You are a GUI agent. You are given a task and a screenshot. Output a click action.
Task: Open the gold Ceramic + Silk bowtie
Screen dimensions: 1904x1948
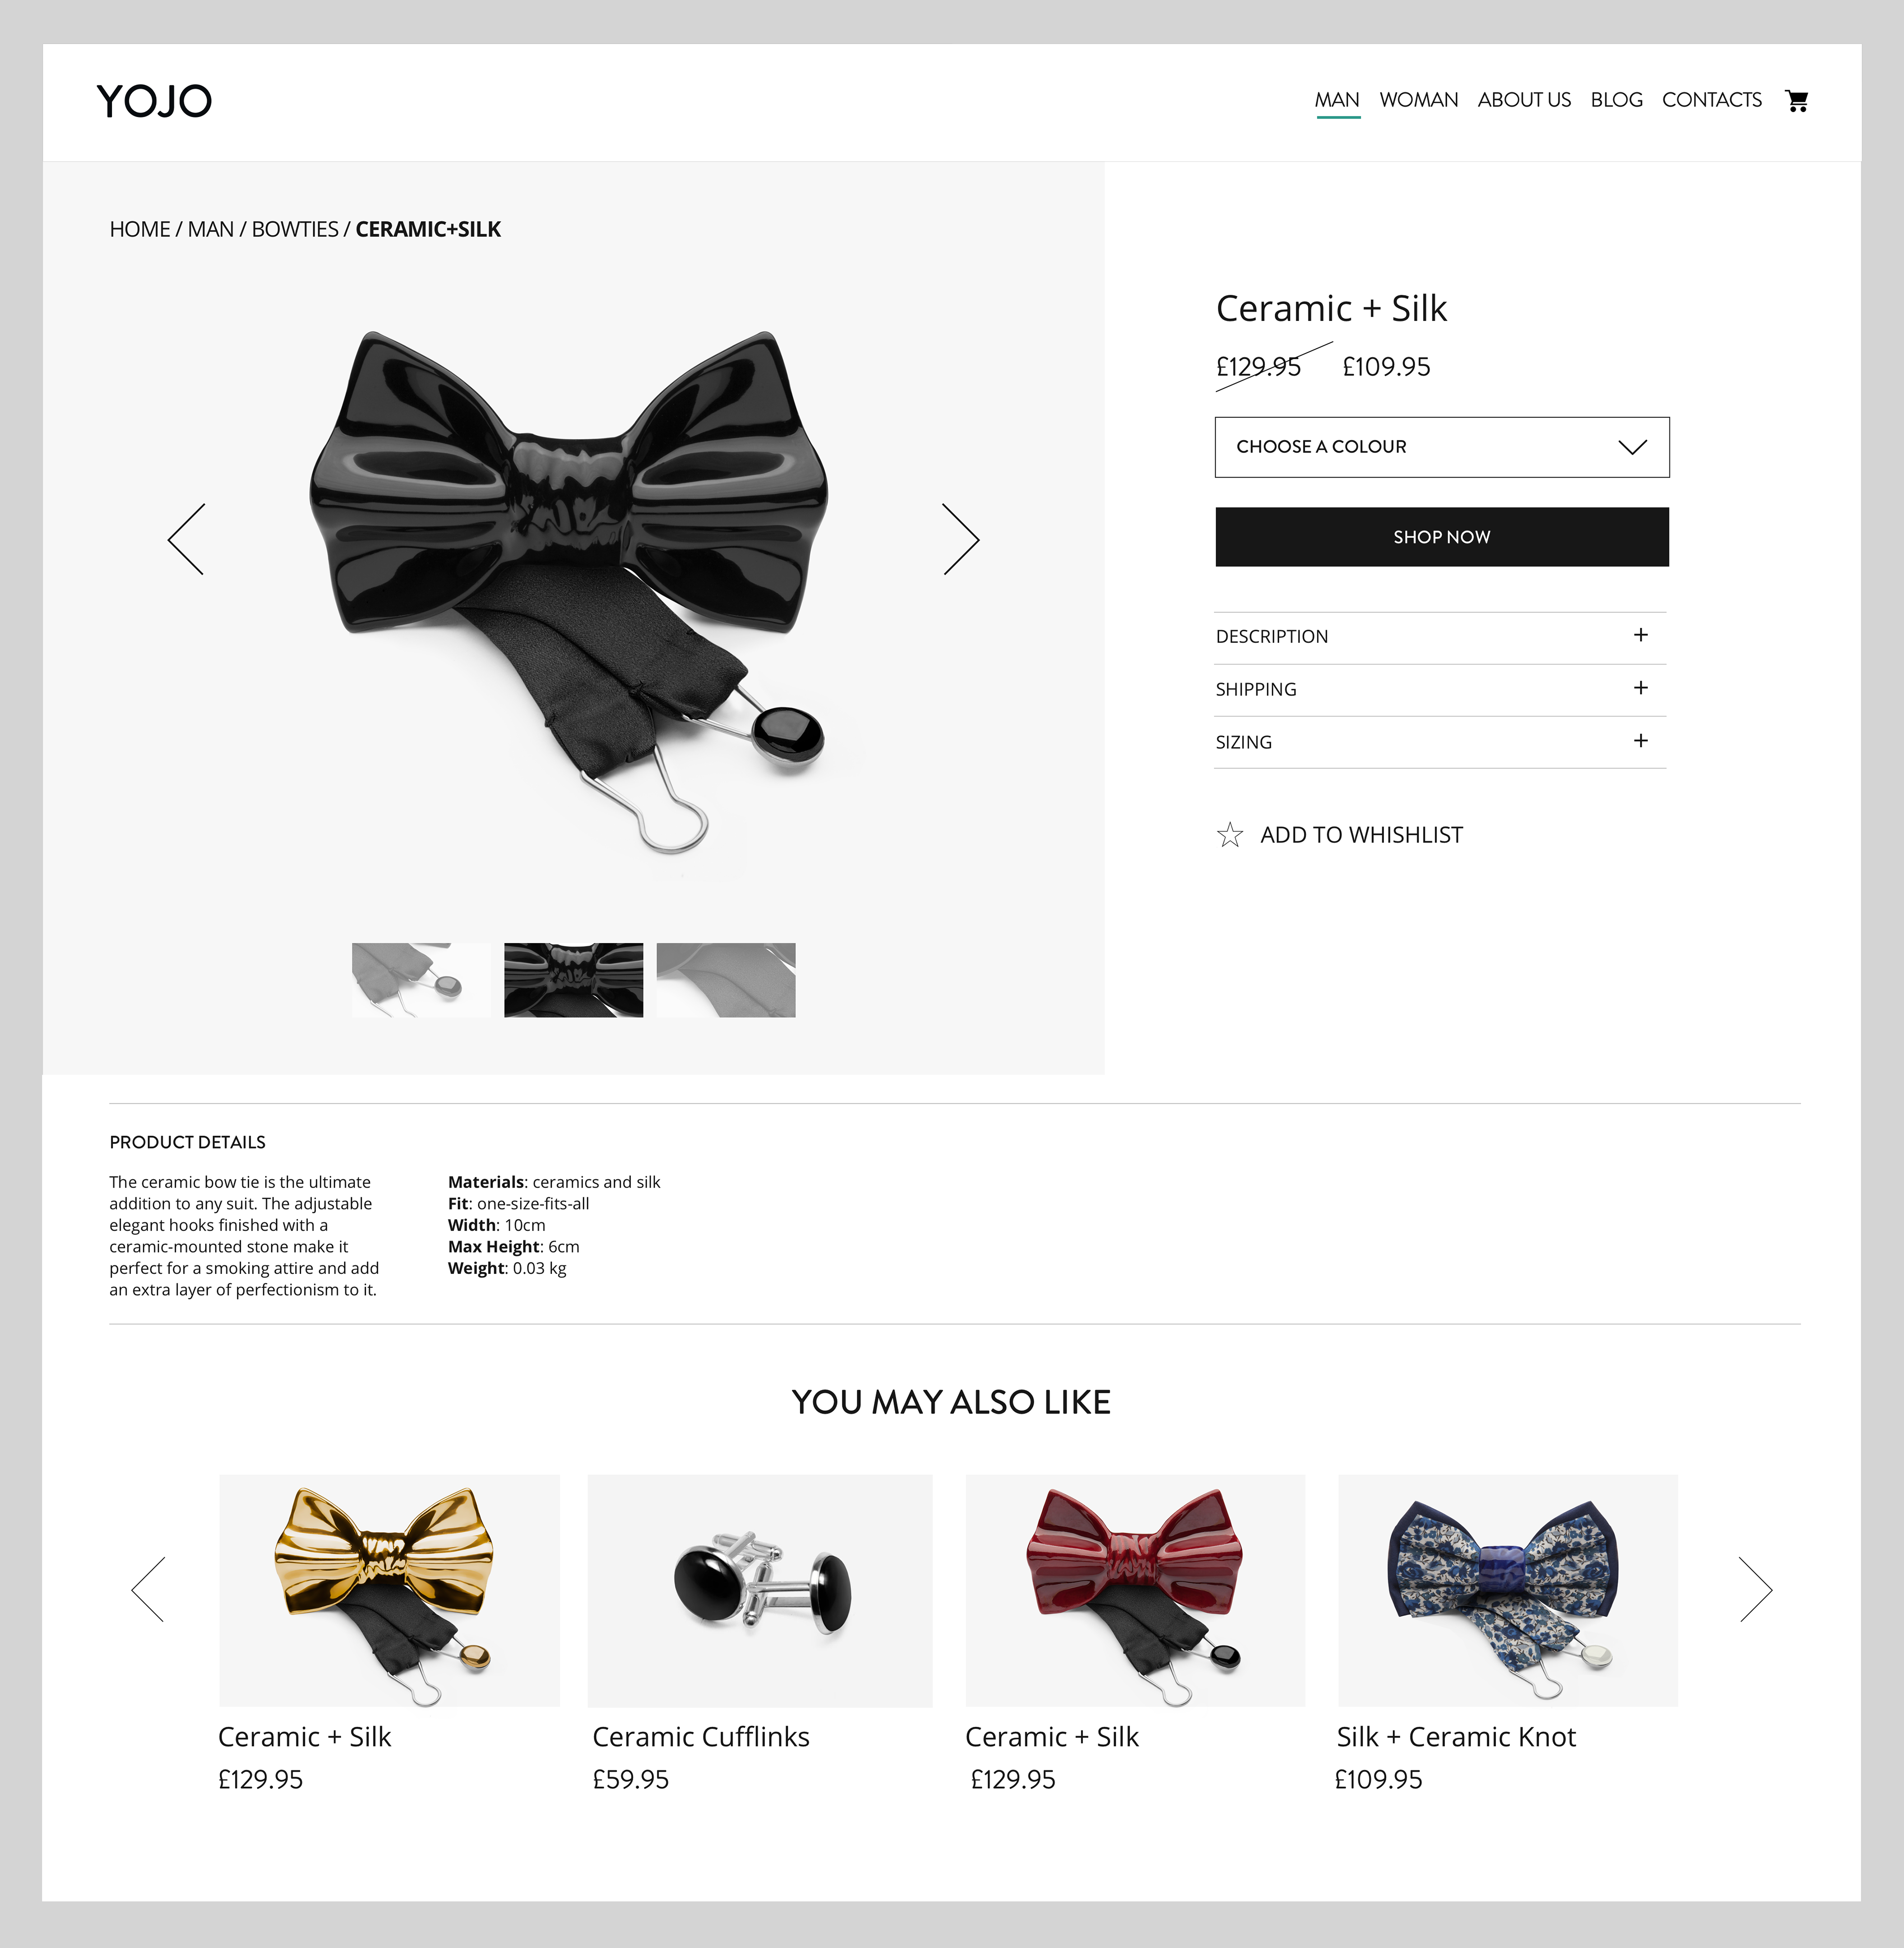389,1591
